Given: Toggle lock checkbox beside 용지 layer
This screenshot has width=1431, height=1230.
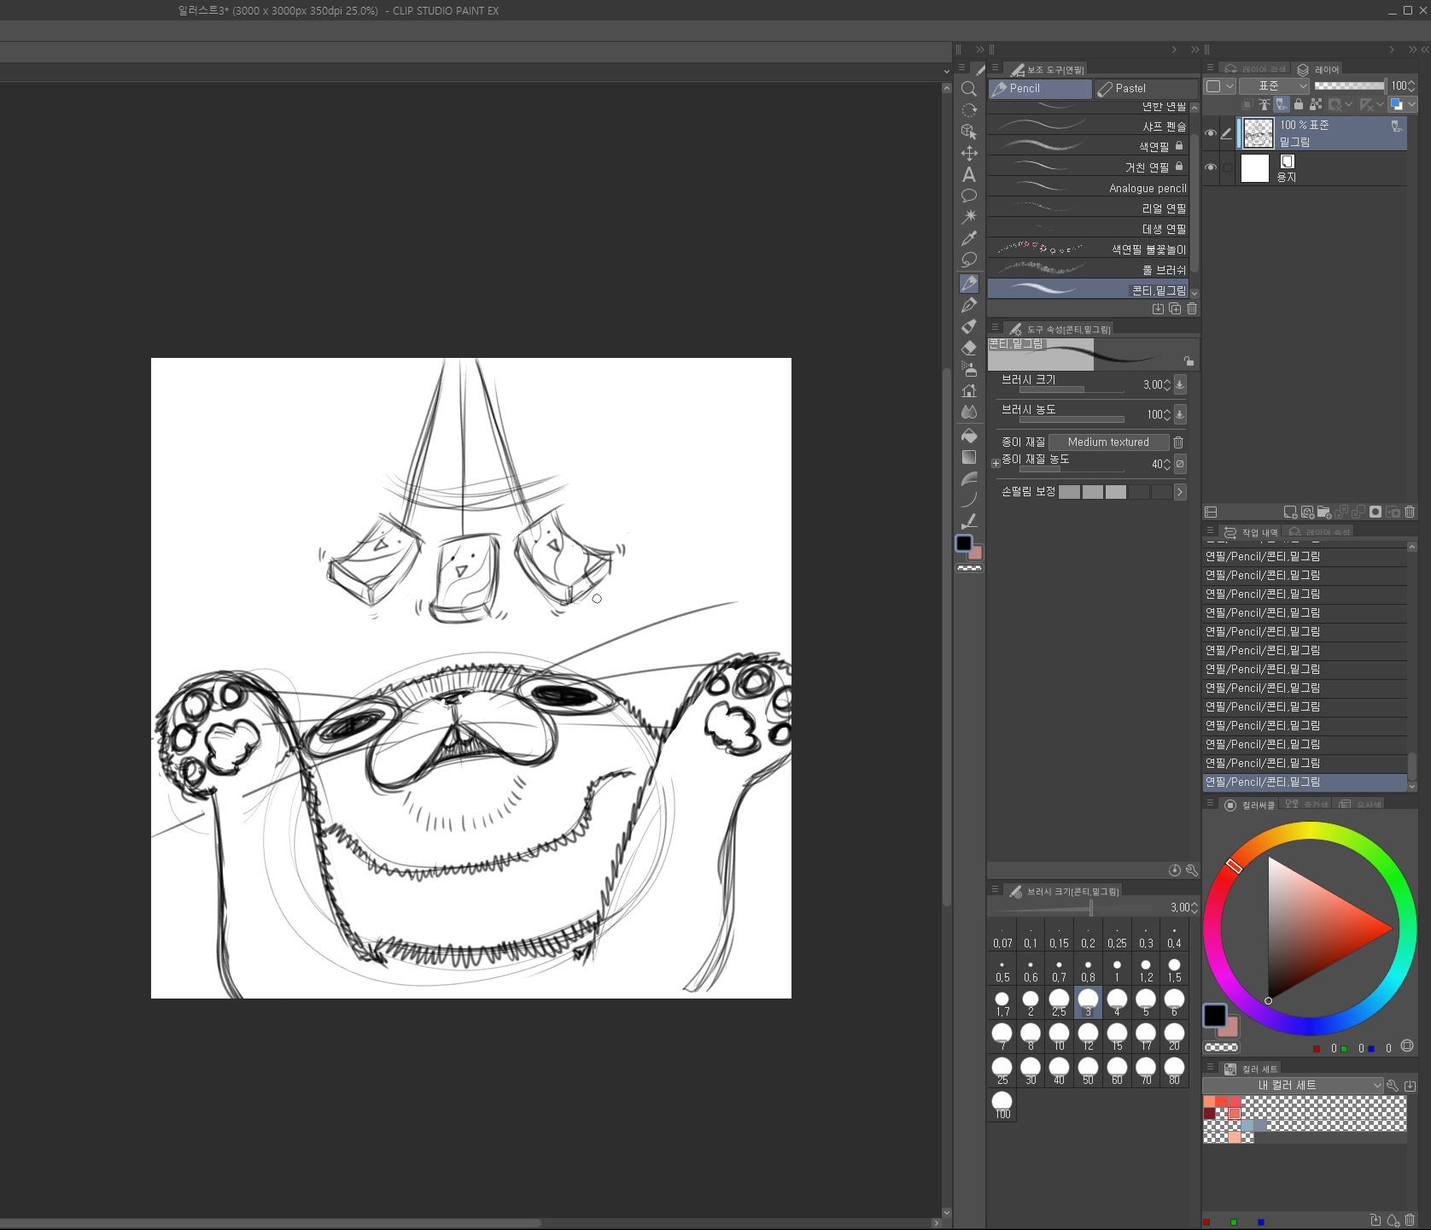Looking at the screenshot, I should [1228, 167].
